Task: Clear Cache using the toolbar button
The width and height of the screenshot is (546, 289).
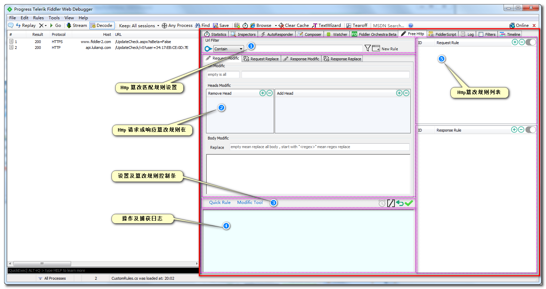Action: pos(294,25)
